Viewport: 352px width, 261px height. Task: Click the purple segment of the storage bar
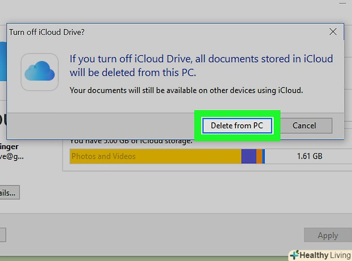click(x=249, y=156)
